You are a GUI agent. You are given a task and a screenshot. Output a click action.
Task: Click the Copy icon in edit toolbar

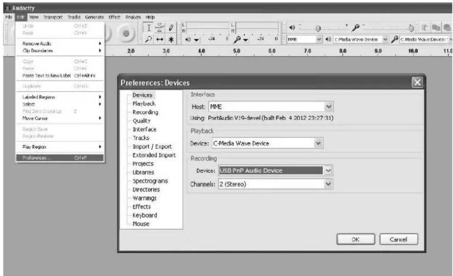(x=436, y=28)
